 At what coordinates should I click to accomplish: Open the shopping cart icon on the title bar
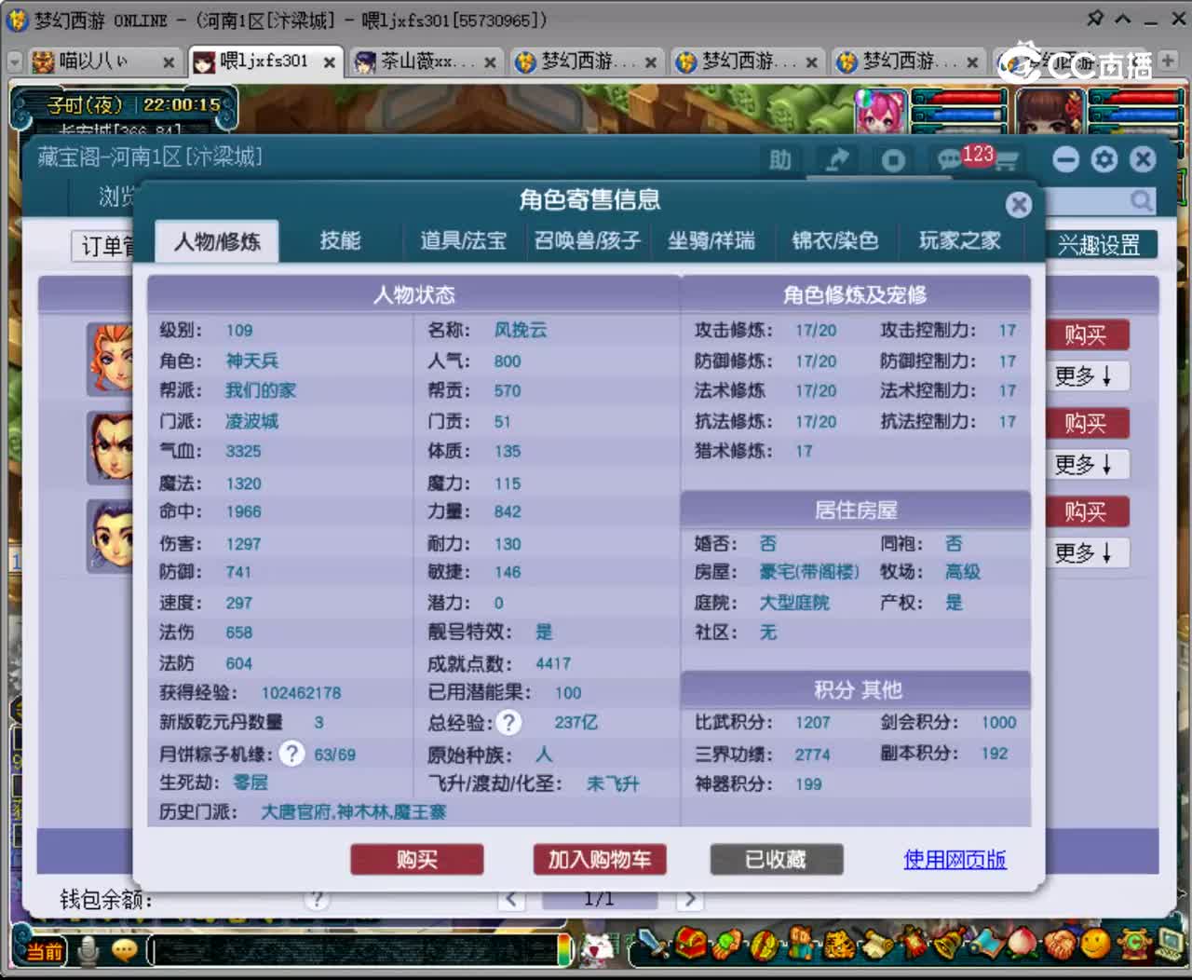coord(1008,159)
